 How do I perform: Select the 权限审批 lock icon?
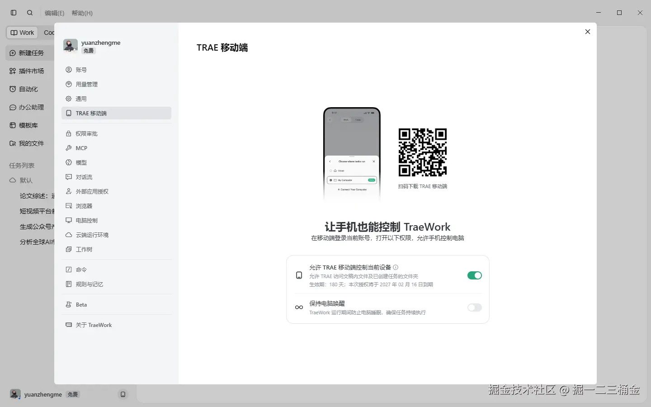[x=69, y=133]
